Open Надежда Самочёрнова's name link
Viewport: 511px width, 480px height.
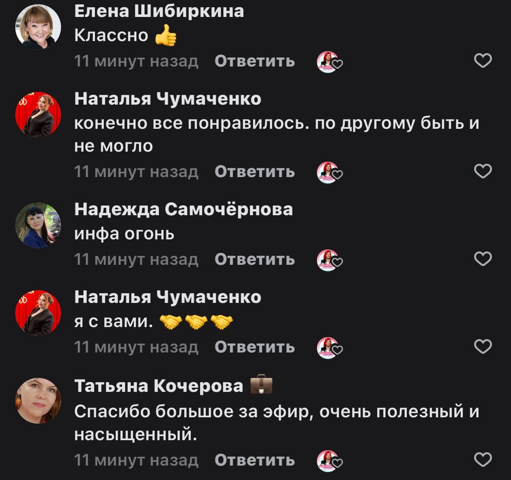coord(184,209)
